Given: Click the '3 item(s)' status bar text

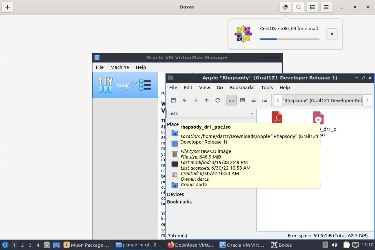Looking at the screenshot, I should (177, 236).
